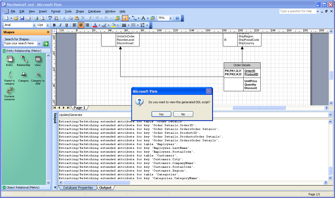Viewport: 335px width, 198px height.
Task: Open the Database menu
Action: click(x=94, y=11)
